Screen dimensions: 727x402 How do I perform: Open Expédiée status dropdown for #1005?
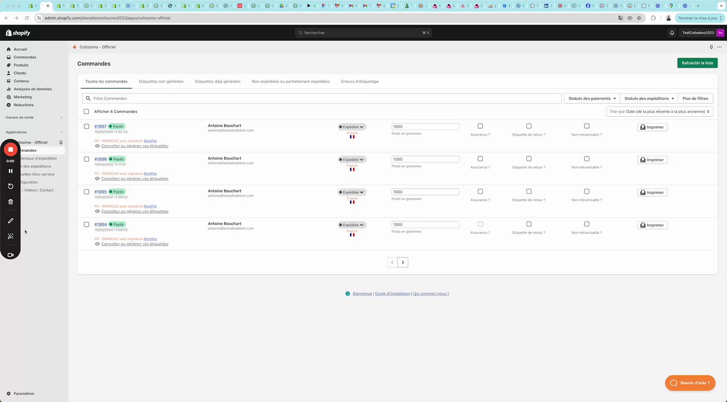[x=352, y=192]
